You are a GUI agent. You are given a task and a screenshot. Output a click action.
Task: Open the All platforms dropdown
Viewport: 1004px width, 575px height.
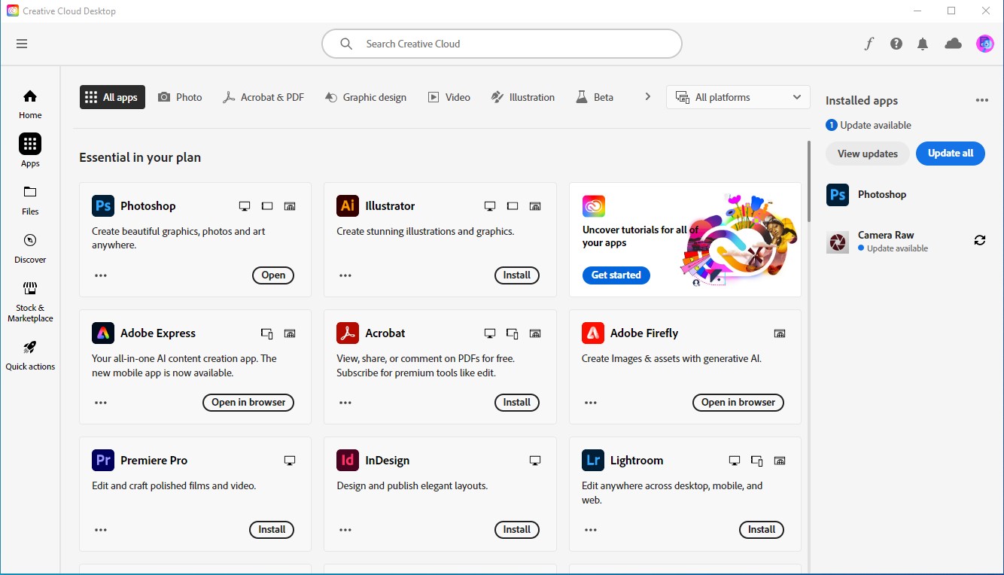tap(738, 97)
